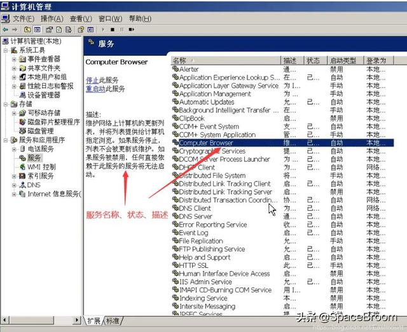Open the 查看(V) menu
Image resolution: width=407 pixels, height=332 pixels.
81,18
